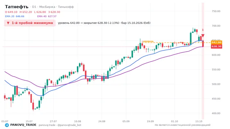The width and height of the screenshot is (230, 129).
Task: Click the 'panovq.trade · @panovqtrade_bot' link text
Action: [x=60, y=125]
